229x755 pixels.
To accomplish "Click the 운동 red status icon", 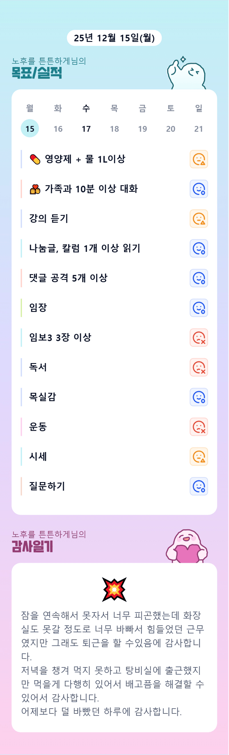I will coord(199,427).
